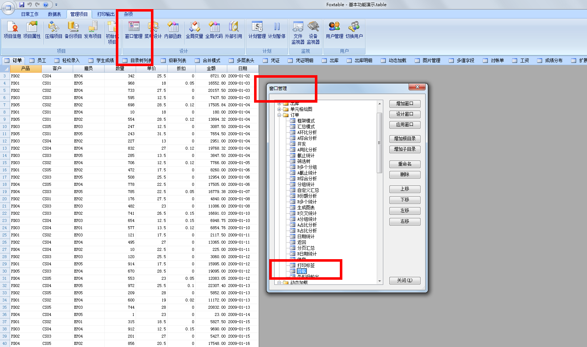Click the Undo arrow in quick access toolbar

click(30, 5)
